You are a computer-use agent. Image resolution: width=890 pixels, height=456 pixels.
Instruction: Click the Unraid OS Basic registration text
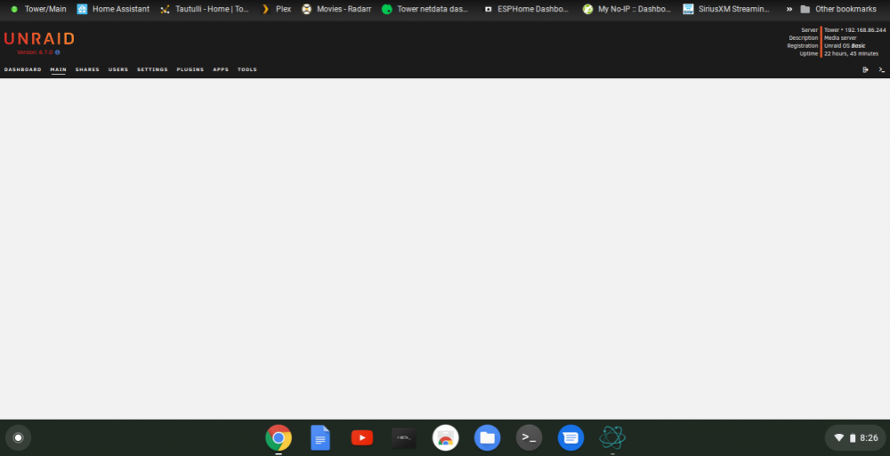[x=845, y=45]
